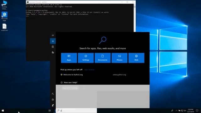Open the Apps search filter tile
This screenshot has width=201, height=113.
[69, 58]
